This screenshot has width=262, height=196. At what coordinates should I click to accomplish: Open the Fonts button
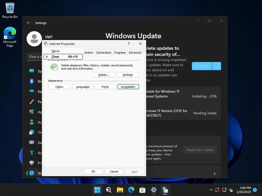105,87
